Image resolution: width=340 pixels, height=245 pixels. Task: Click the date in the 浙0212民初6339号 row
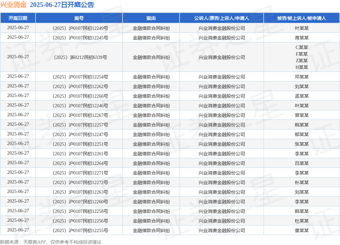coord(18,57)
